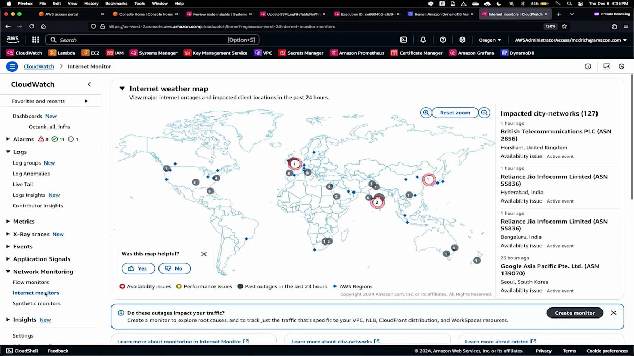Expand the Metrics section

point(8,222)
